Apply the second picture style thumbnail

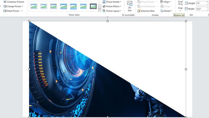44,6
